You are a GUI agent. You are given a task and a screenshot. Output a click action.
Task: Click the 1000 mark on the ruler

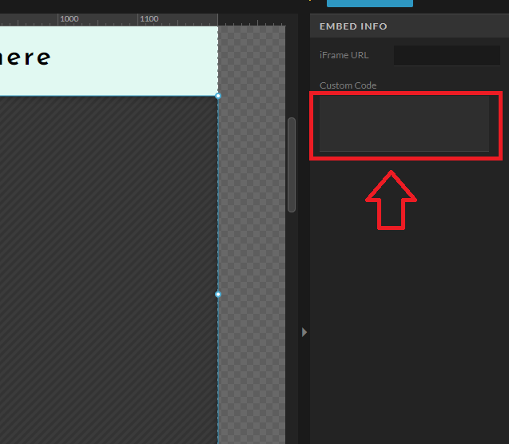tap(70, 19)
